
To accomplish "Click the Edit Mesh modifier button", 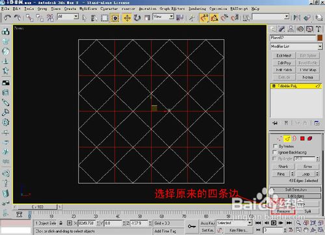I will coord(284,55).
